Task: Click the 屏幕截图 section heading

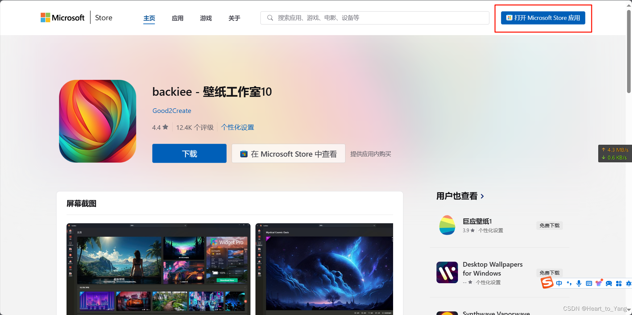Action: tap(81, 203)
